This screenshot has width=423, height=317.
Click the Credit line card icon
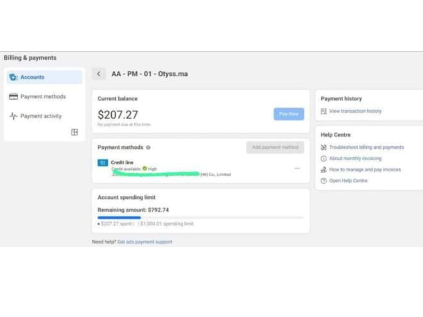(x=102, y=163)
